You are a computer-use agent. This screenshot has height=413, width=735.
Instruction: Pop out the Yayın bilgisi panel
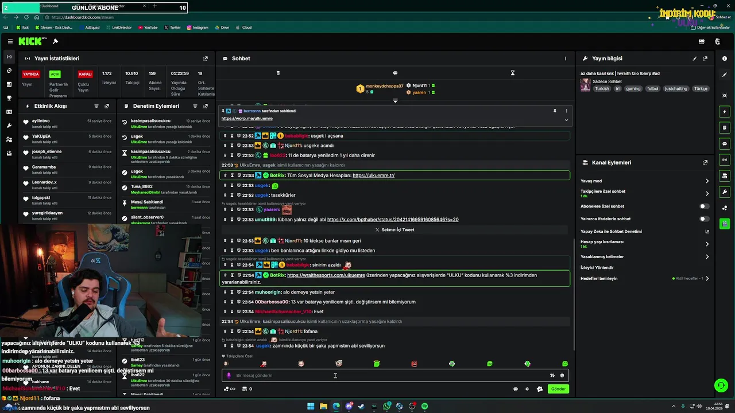click(705, 59)
